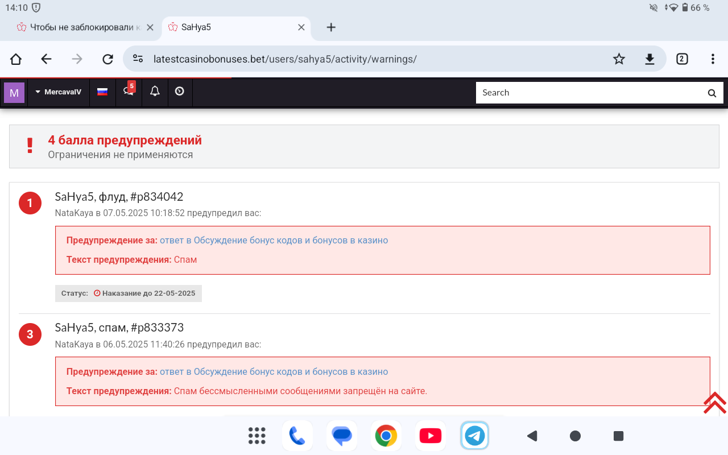The width and height of the screenshot is (728, 455).
Task: Click the search magnifier icon
Action: pos(712,93)
